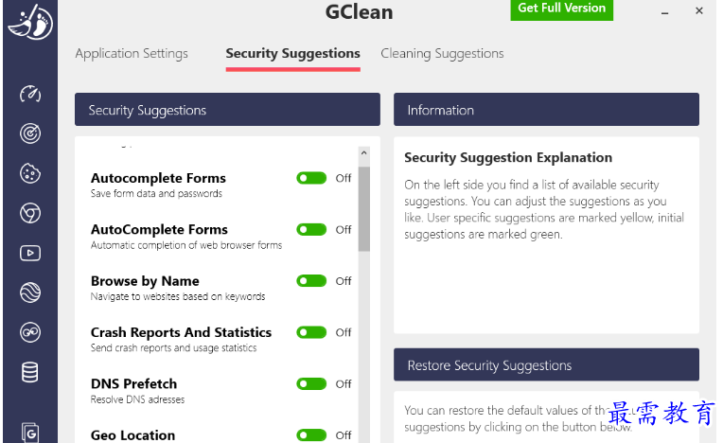Open the speedometer dashboard icon in sidebar
This screenshot has width=723, height=443.
(30, 94)
